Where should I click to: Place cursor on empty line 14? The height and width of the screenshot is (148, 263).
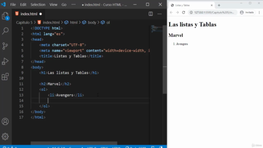click(x=90, y=100)
